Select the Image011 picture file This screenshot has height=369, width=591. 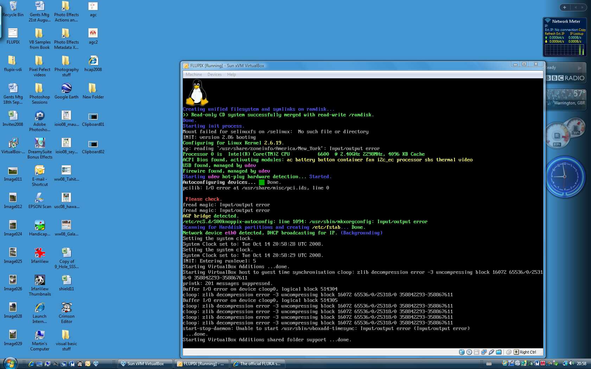(x=13, y=174)
